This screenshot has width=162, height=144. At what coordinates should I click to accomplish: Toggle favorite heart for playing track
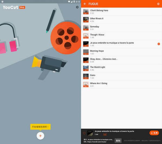point(84,133)
